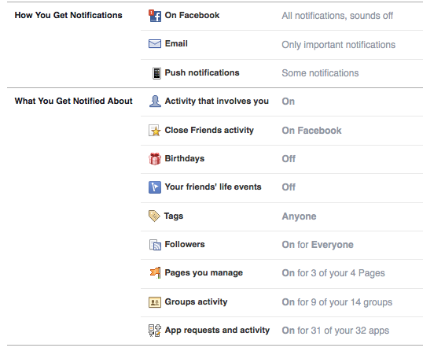Click the Groups activity icon
Screen dimensions: 423x355
point(155,302)
